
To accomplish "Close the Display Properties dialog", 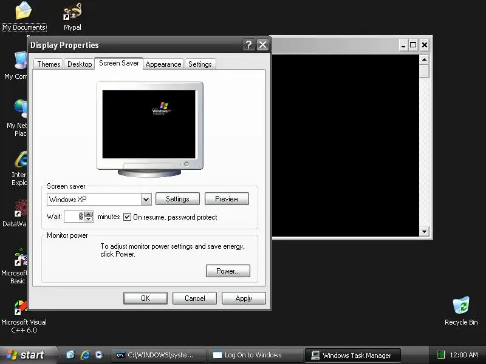I will pos(262,45).
